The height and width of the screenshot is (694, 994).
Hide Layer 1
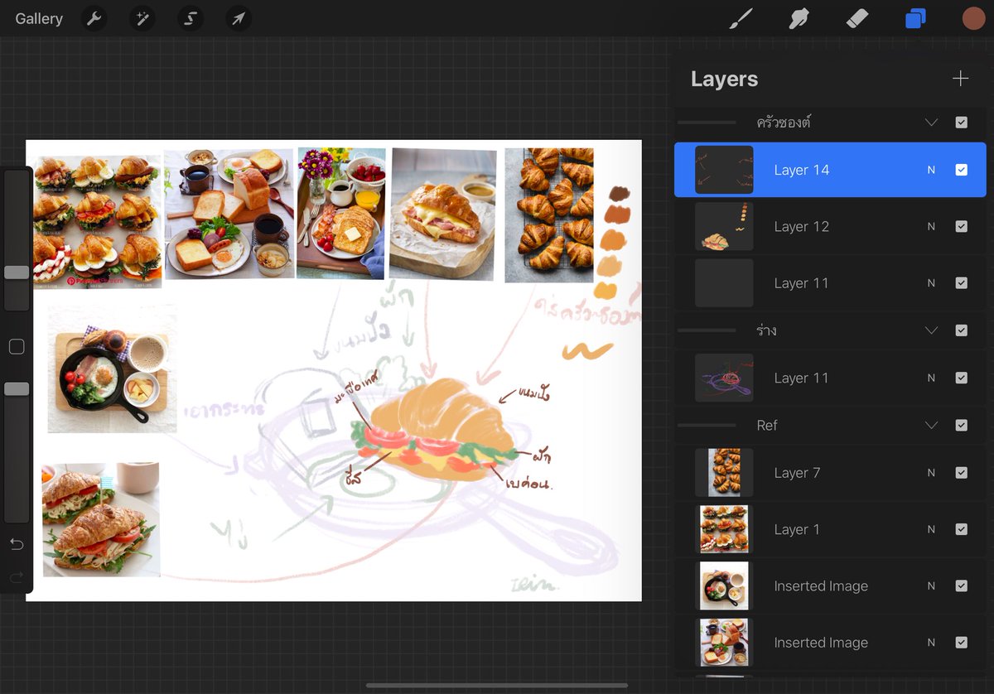[961, 529]
